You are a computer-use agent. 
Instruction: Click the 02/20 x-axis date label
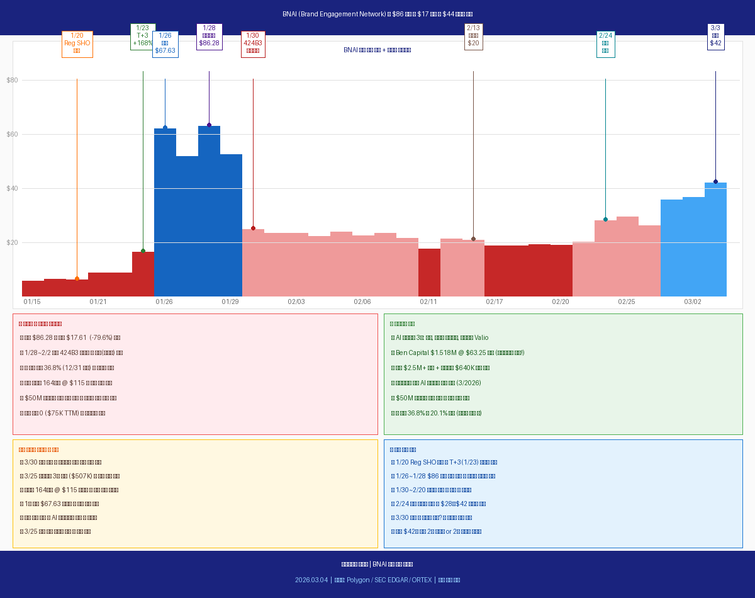[x=561, y=302]
